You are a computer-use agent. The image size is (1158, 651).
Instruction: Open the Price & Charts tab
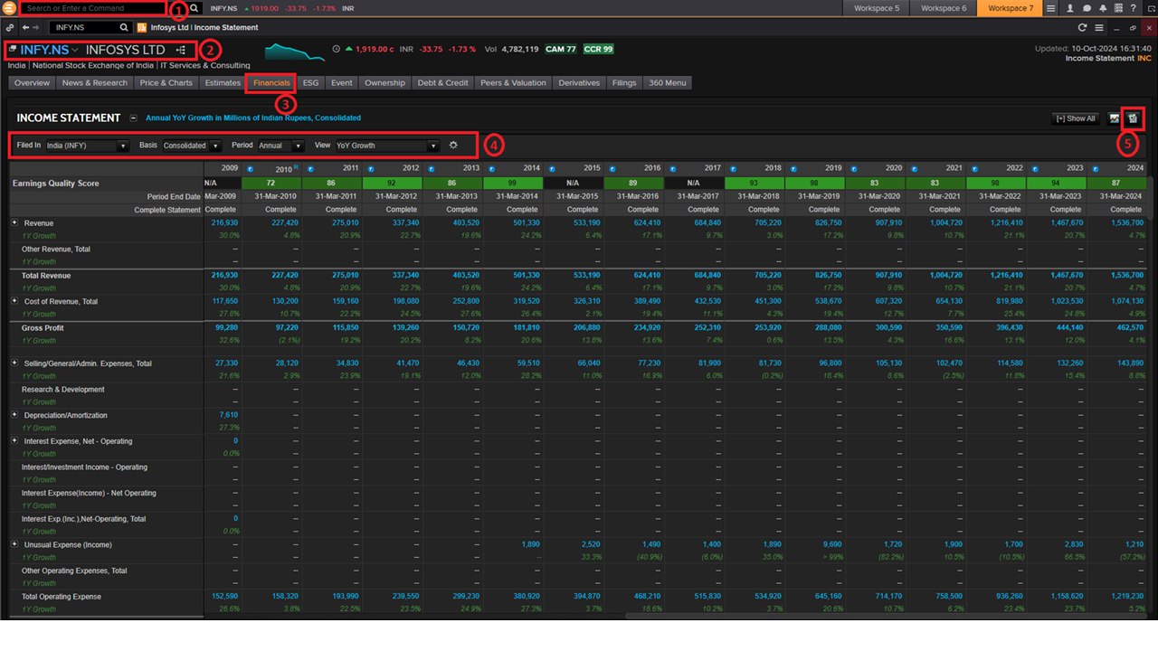[166, 83]
